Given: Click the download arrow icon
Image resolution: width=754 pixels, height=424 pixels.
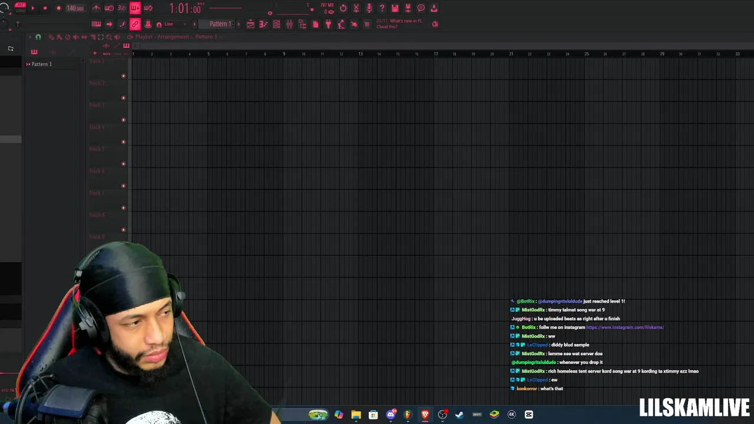Looking at the screenshot, I should (434, 8).
